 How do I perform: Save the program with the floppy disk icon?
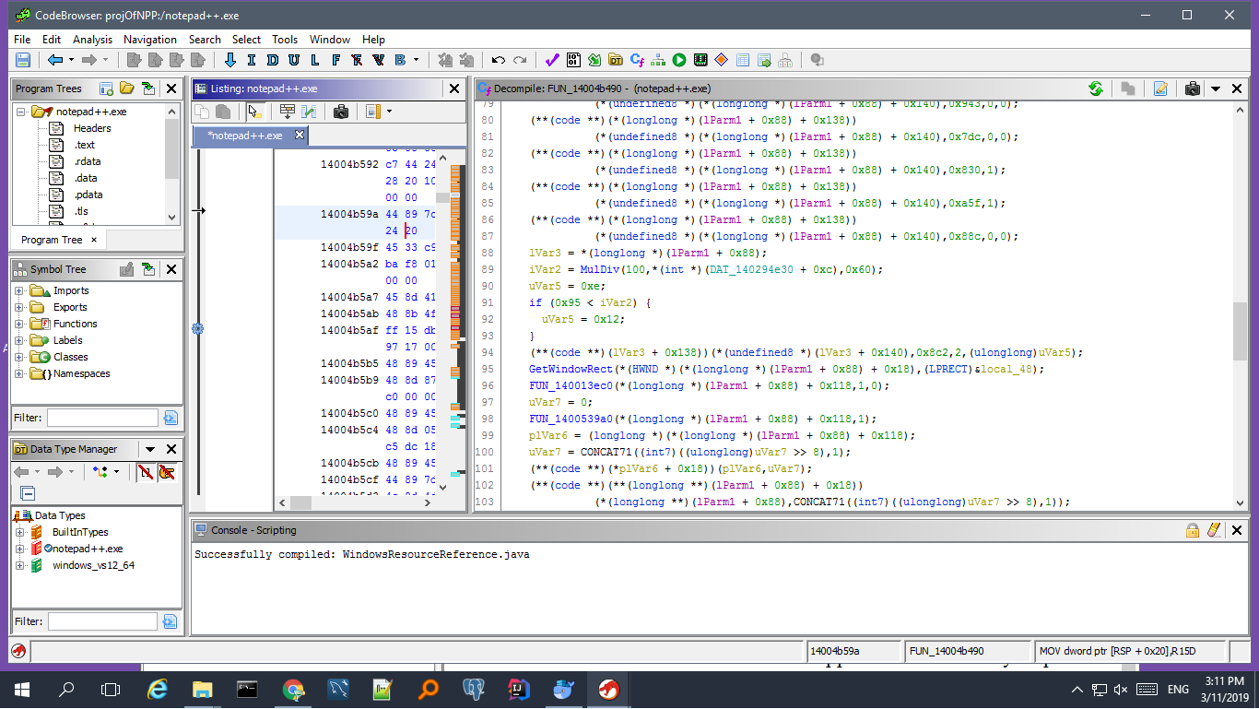(x=23, y=60)
